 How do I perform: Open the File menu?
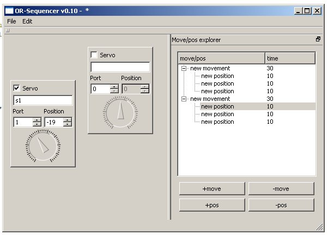click(11, 21)
